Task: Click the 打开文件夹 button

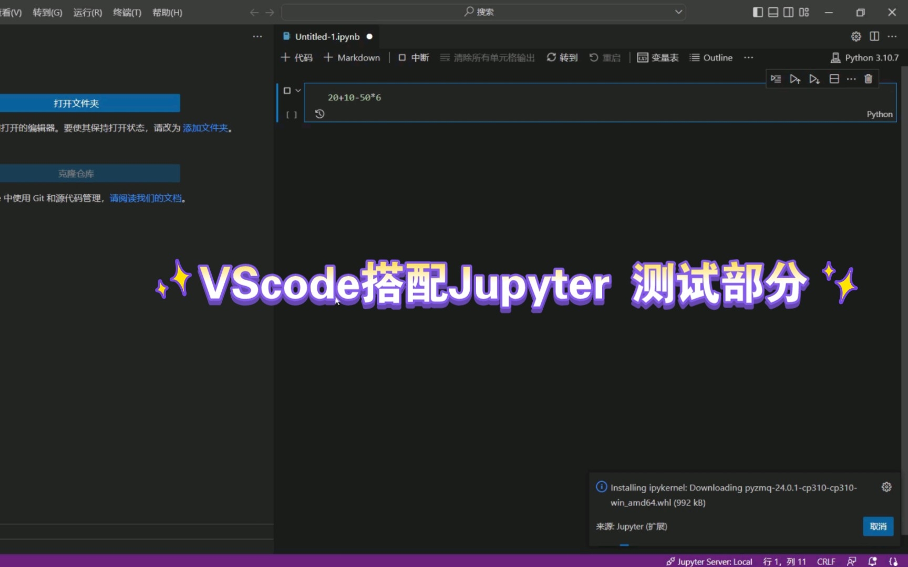Action: 76,103
